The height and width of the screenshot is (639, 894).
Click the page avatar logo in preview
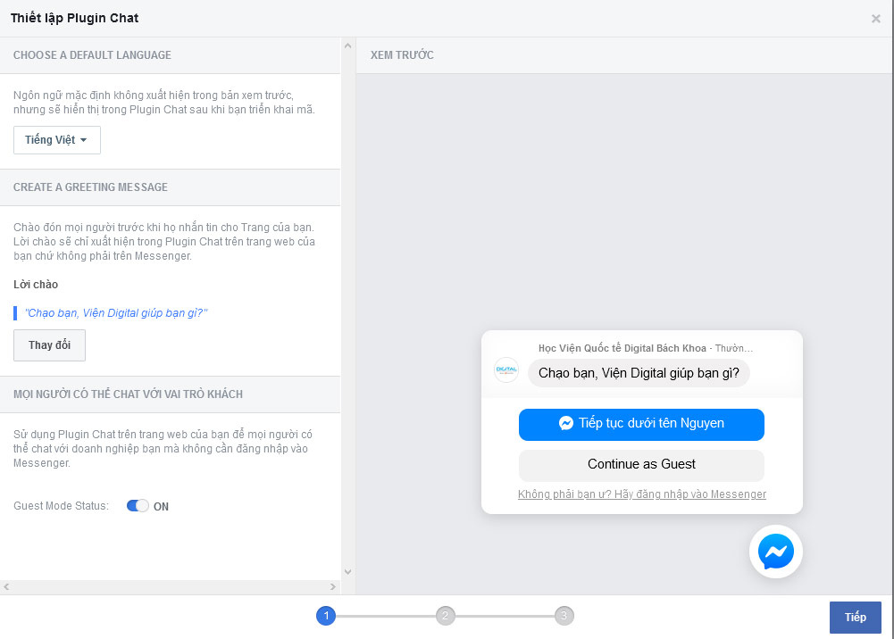coord(506,370)
